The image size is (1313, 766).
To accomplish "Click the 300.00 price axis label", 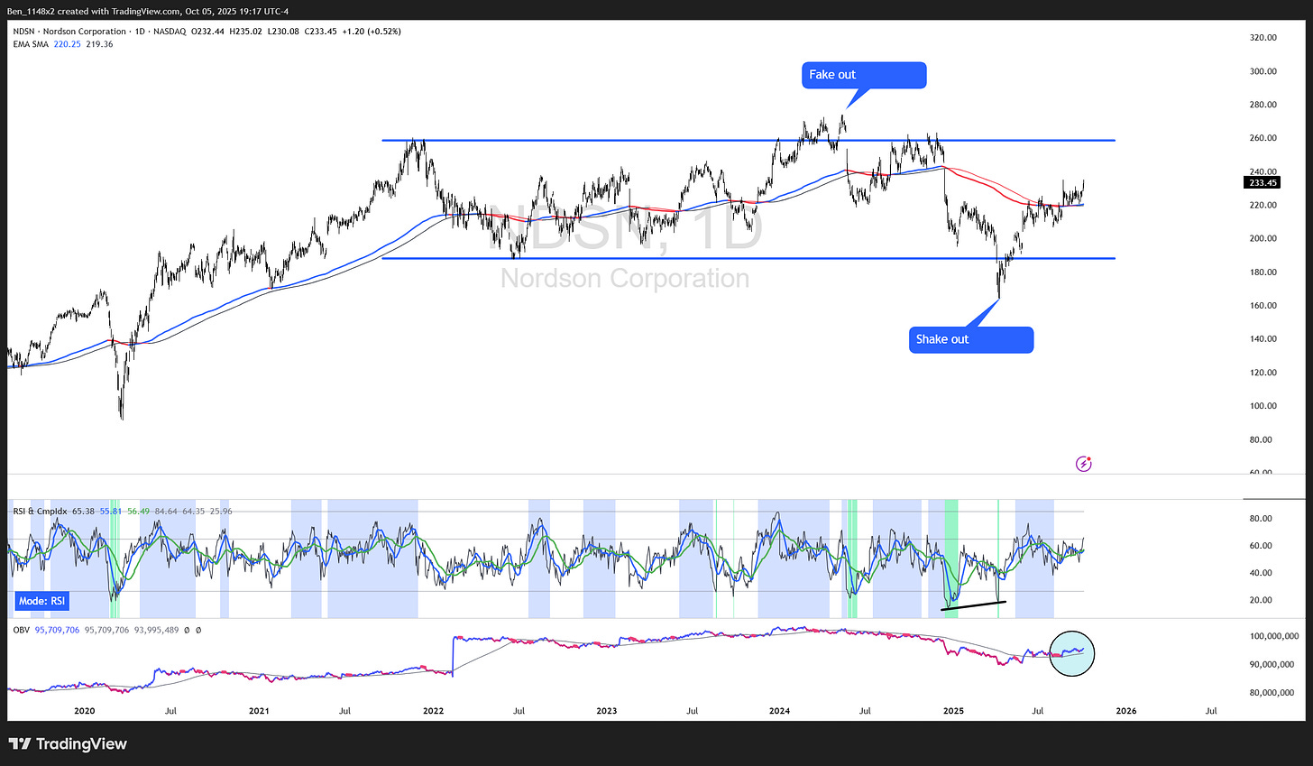I will pyautogui.click(x=1263, y=71).
